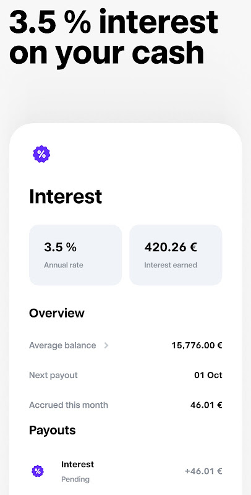Click the Overview section title
Image resolution: width=251 pixels, height=495 pixels.
click(x=57, y=313)
